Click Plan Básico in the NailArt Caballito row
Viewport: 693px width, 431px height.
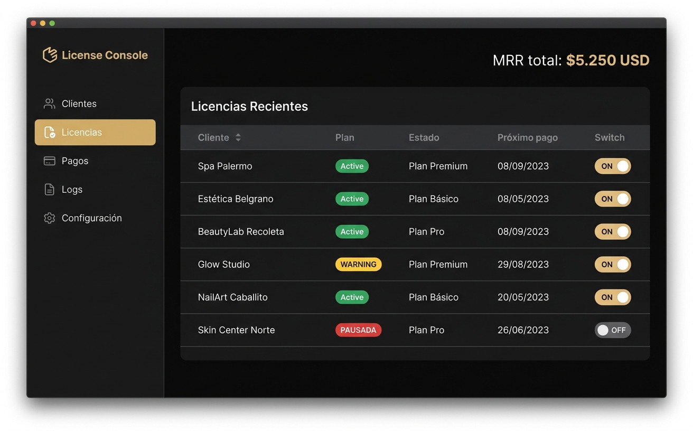(434, 297)
